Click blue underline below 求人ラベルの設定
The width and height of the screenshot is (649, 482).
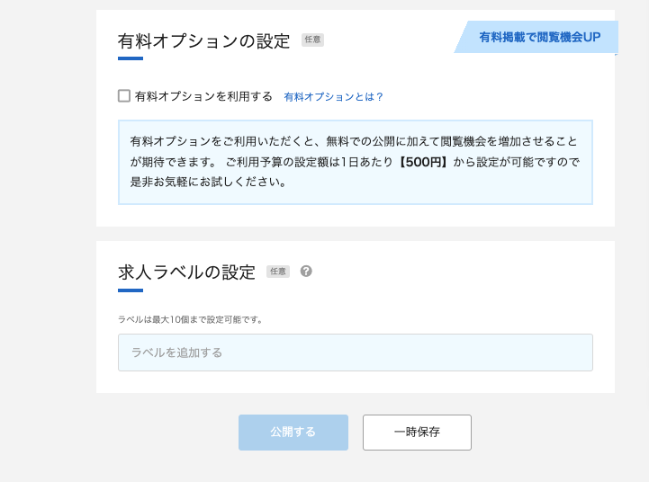(131, 290)
